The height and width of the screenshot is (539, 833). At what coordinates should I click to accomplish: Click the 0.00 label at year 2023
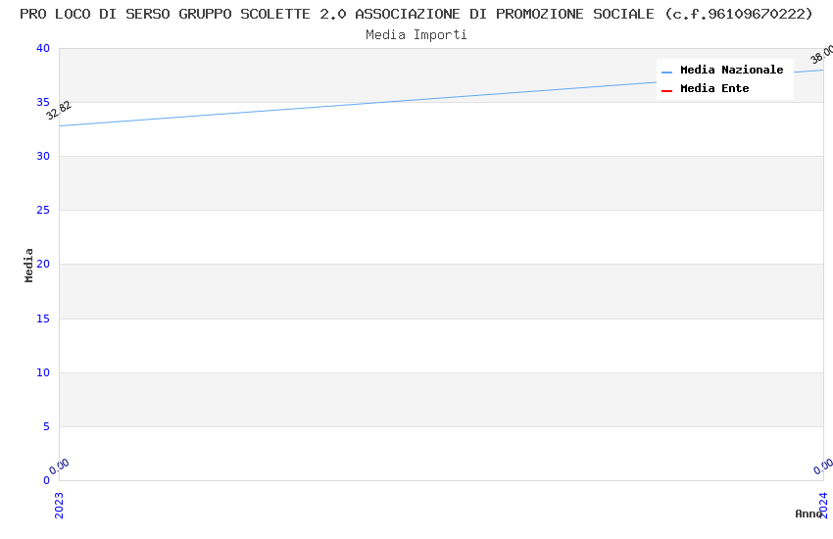59,466
